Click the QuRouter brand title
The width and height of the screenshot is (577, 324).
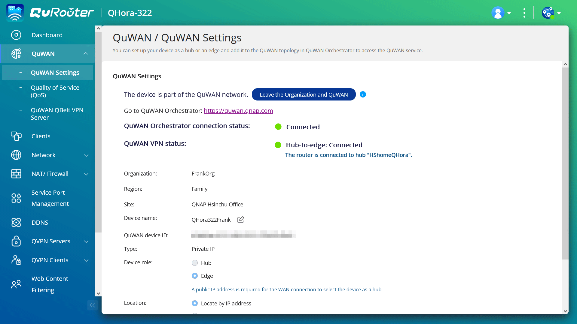click(62, 13)
